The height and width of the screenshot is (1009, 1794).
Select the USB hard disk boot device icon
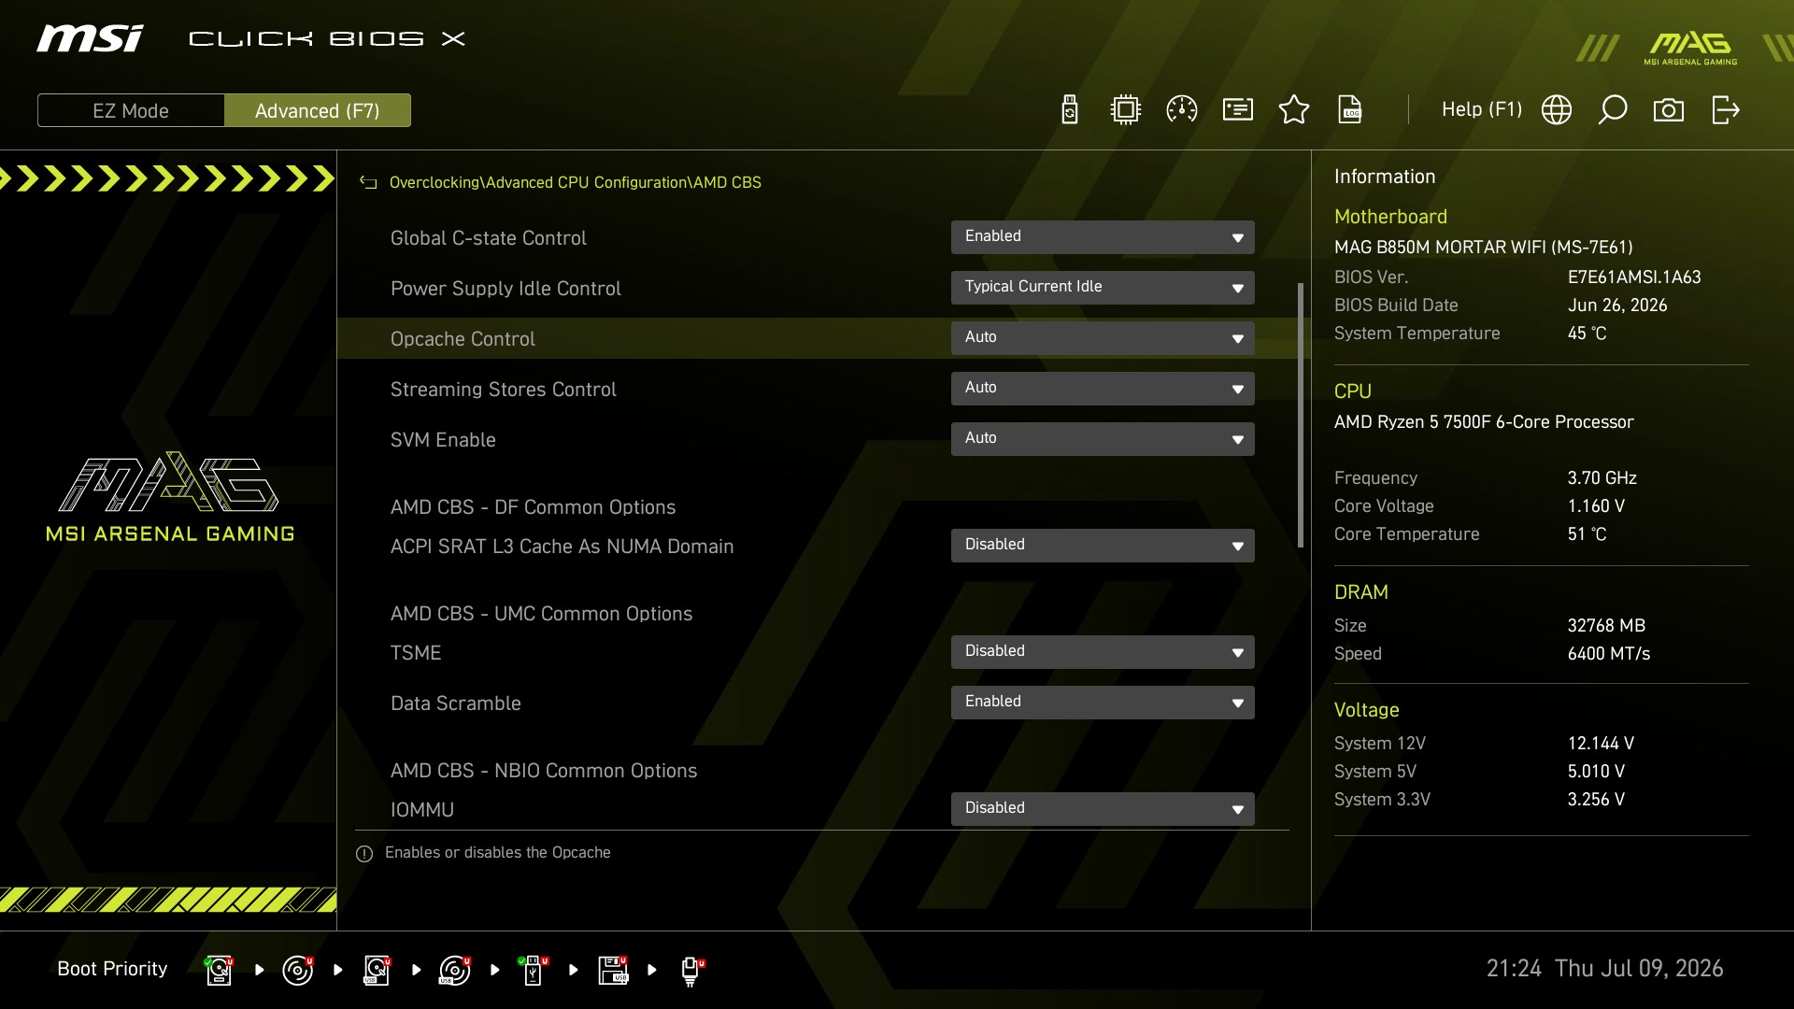(377, 970)
